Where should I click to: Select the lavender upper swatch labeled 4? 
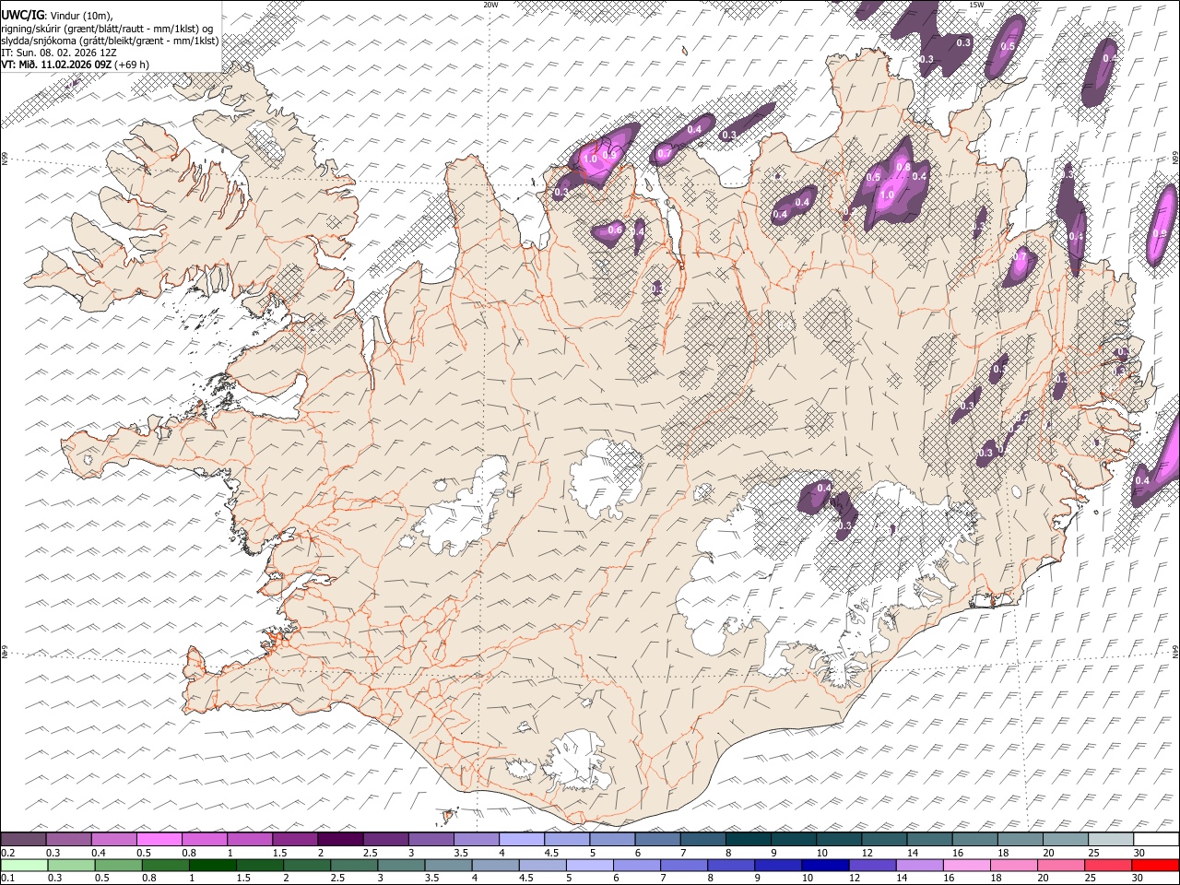click(522, 839)
